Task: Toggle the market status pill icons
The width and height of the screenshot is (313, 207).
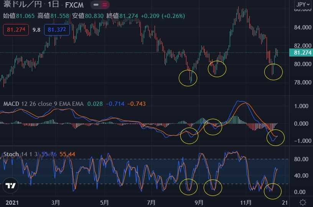Action: (100, 5)
